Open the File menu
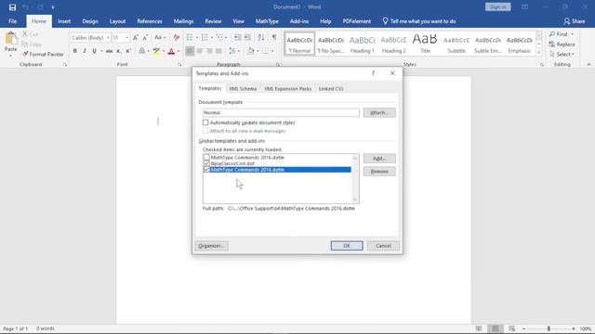Viewport: 595px width, 334px height. click(x=12, y=21)
